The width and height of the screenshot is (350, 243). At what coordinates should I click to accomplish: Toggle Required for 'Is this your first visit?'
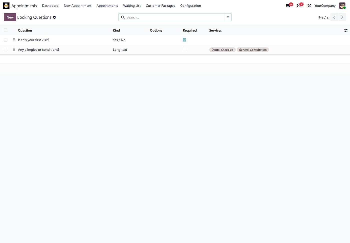pyautogui.click(x=184, y=40)
